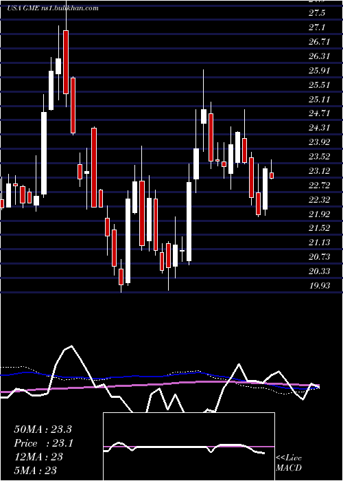The width and height of the screenshot is (343, 481).
Task: Select the 21.52 price axis value
Action: (x=320, y=228)
